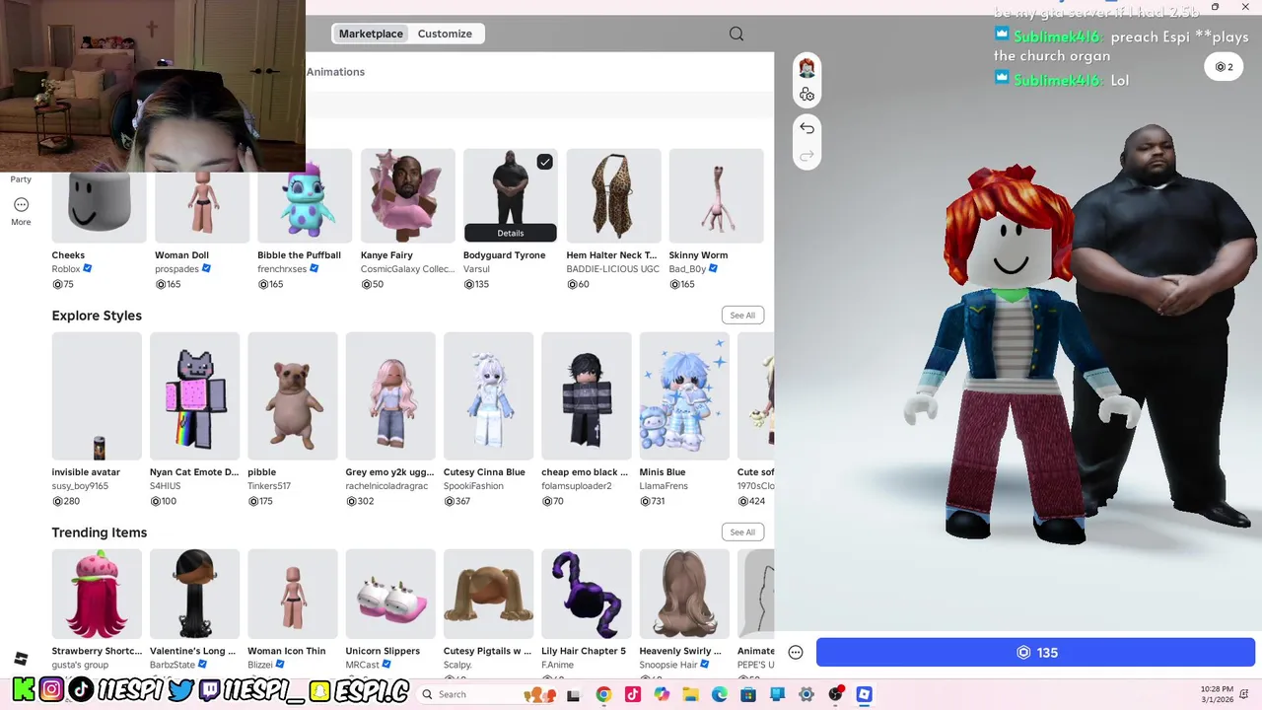
Task: Click See All for Explore Styles
Action: point(742,316)
